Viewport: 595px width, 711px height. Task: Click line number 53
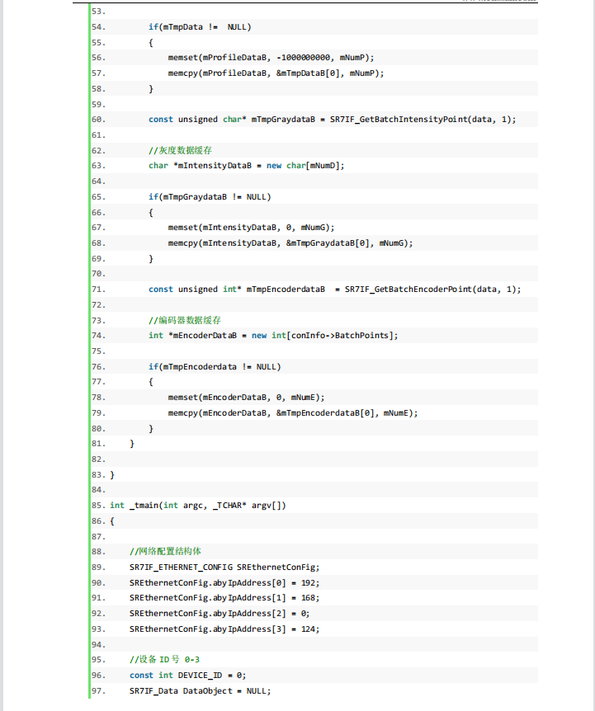[98, 12]
